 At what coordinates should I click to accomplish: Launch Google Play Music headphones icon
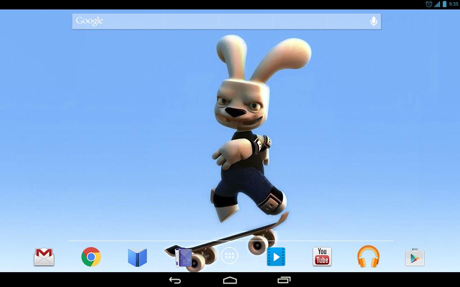click(368, 256)
